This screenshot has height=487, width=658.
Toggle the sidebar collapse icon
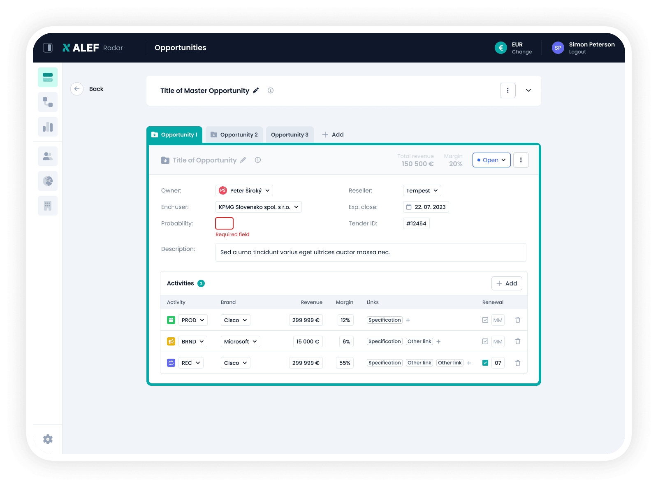click(x=48, y=48)
